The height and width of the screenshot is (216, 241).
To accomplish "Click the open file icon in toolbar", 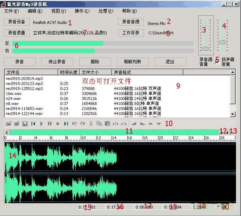I will click(9, 124).
